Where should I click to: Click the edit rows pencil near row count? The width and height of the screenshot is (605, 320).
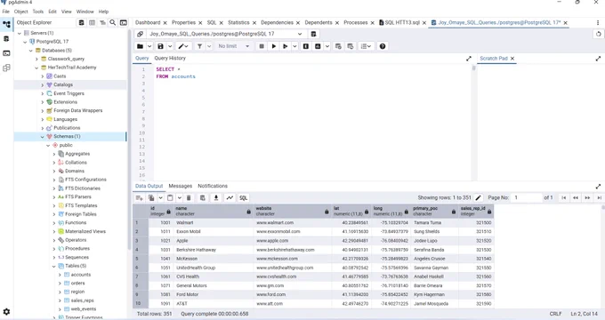479,198
